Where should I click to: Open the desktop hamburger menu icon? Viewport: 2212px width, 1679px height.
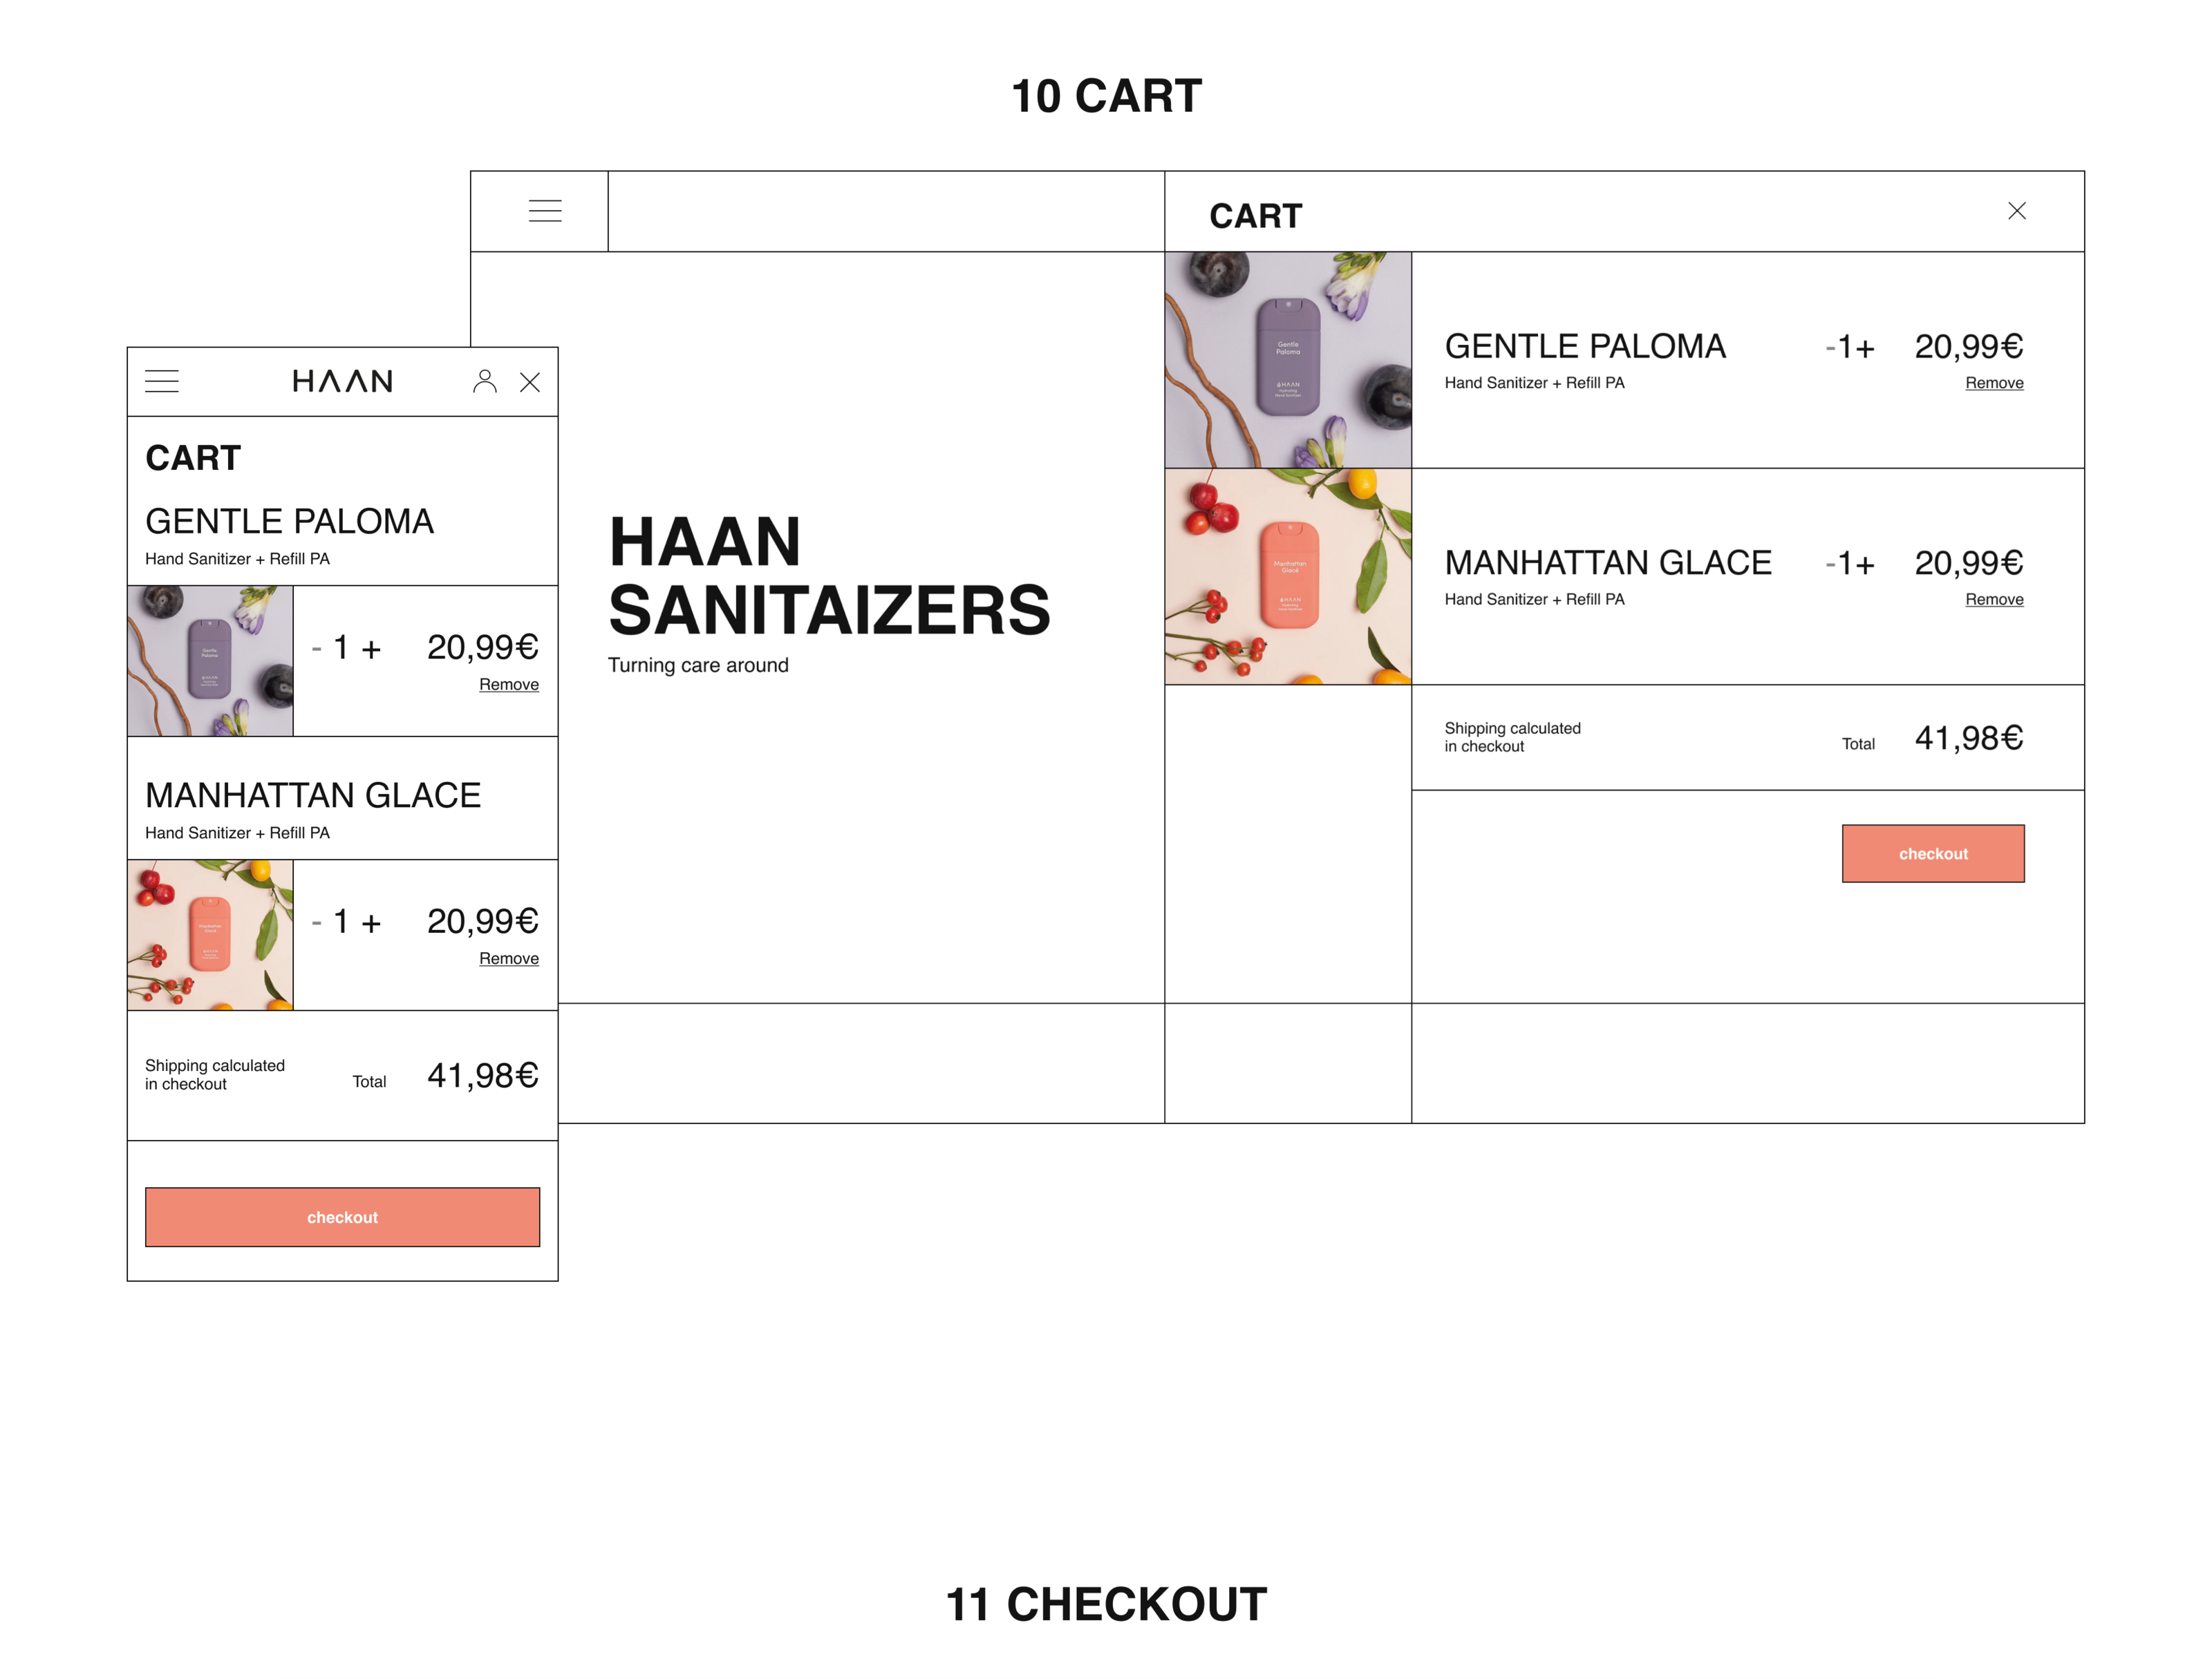pyautogui.click(x=545, y=211)
